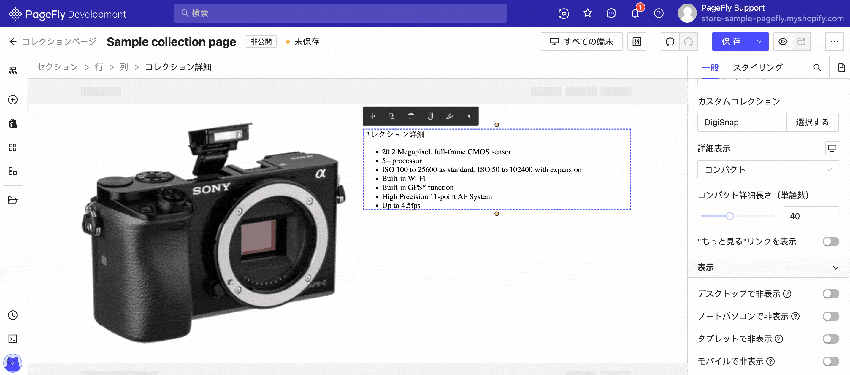Click the Sony camera product image
The width and height of the screenshot is (850, 375).
pos(214,233)
